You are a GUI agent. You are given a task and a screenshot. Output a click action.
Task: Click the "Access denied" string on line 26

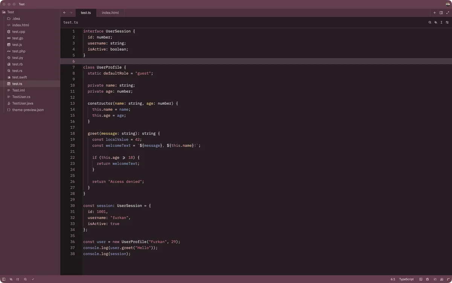click(125, 182)
